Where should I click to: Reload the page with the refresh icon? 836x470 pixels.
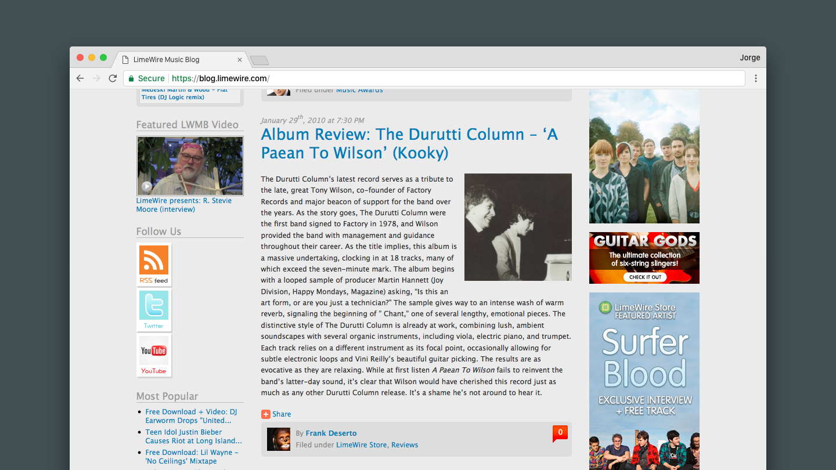tap(113, 78)
